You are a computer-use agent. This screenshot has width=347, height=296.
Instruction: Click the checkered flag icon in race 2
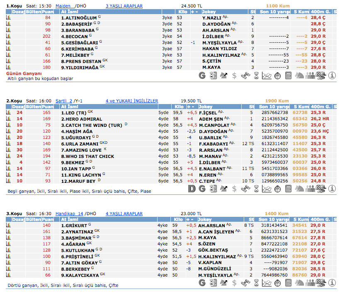321,189
